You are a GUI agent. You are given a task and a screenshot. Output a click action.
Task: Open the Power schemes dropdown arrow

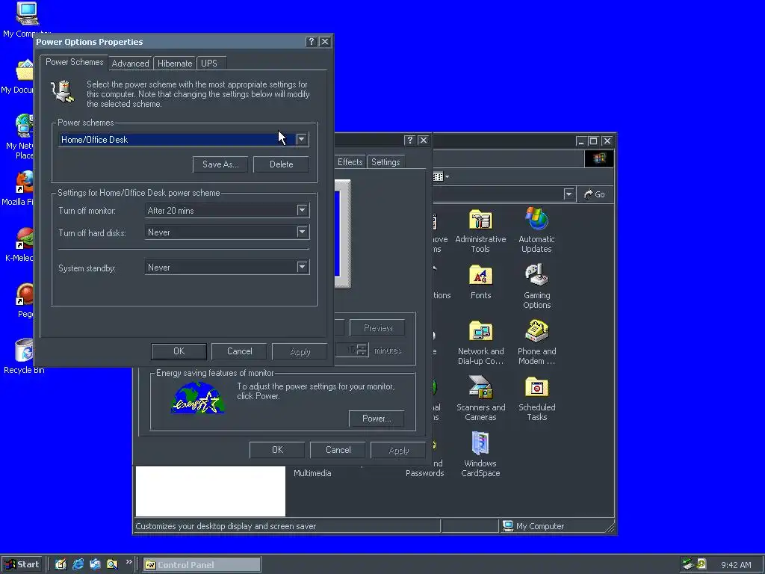tap(302, 139)
